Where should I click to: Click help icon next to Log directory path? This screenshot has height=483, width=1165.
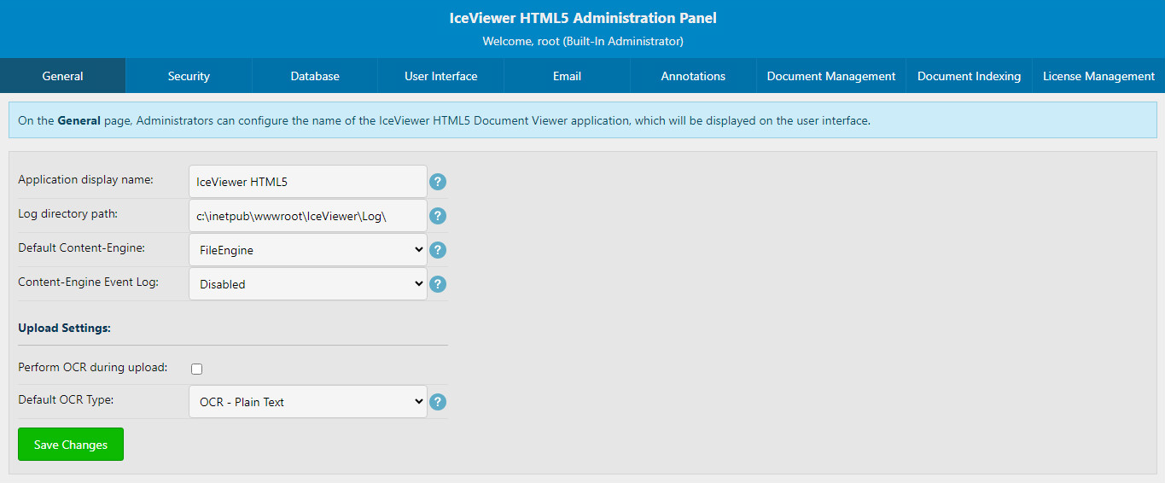click(438, 216)
